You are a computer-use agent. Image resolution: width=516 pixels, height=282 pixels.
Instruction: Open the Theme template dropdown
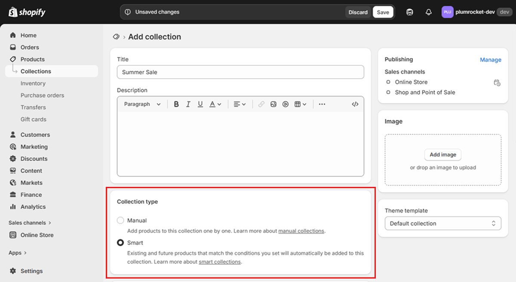pos(443,223)
